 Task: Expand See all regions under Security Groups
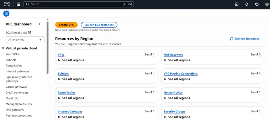177,117
